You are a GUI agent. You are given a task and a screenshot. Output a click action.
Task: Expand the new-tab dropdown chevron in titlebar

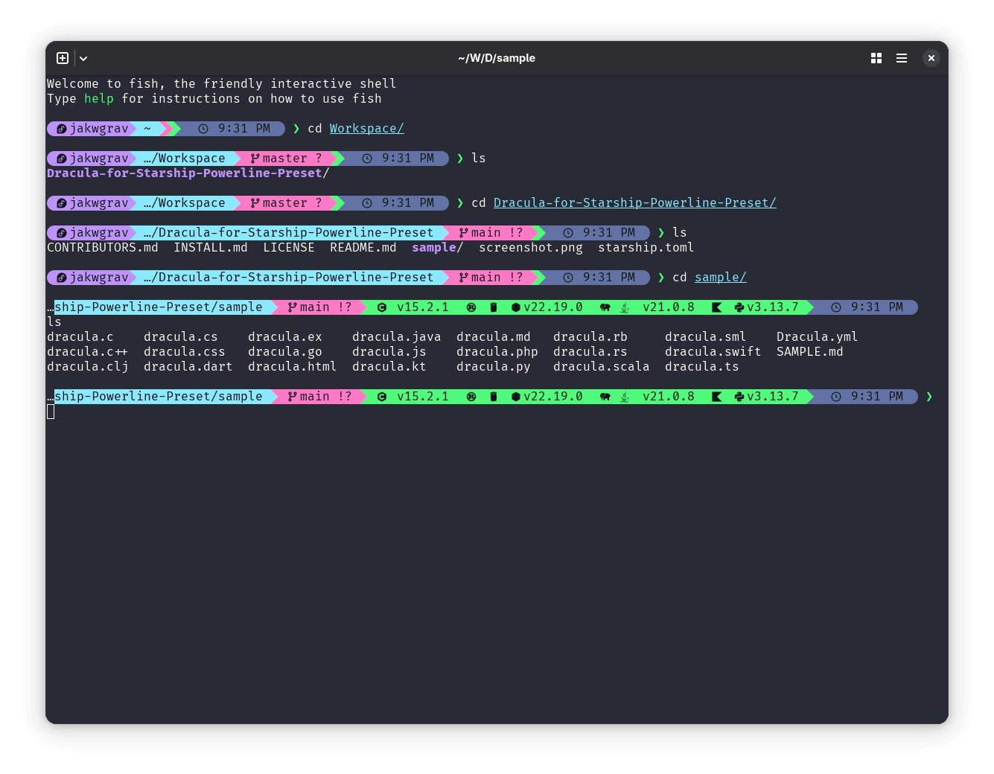tap(83, 58)
